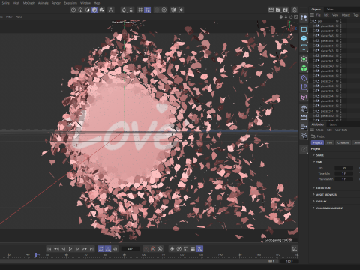Viewport: 360px width, 270px height.
Task: Add a Cube from the right palette
Action: click(x=304, y=38)
